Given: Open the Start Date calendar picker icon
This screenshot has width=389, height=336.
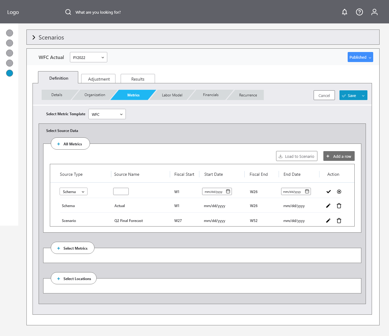Looking at the screenshot, I should [228, 191].
